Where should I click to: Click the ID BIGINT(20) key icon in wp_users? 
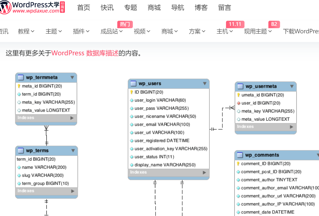tap(132, 92)
